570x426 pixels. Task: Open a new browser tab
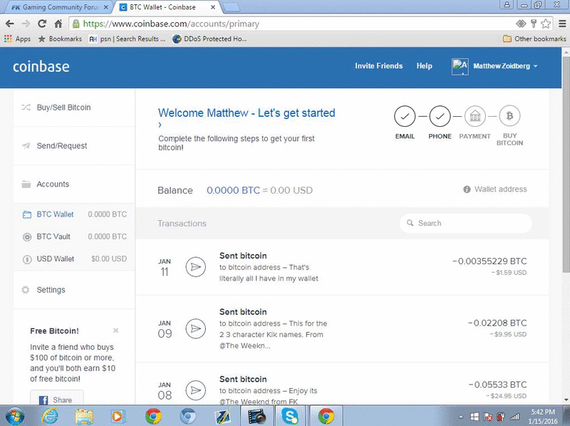(231, 8)
